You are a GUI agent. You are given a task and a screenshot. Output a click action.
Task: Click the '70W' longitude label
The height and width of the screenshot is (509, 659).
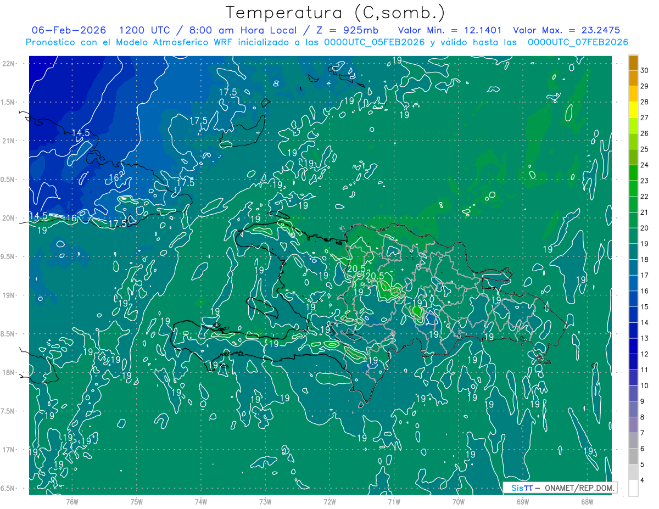[459, 501]
